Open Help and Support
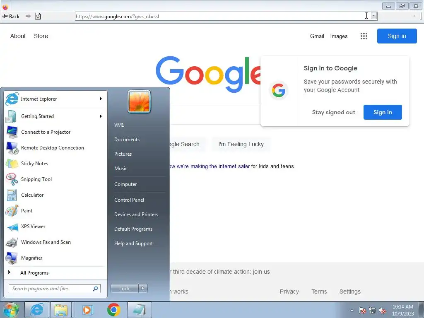The height and width of the screenshot is (318, 424). point(134,243)
